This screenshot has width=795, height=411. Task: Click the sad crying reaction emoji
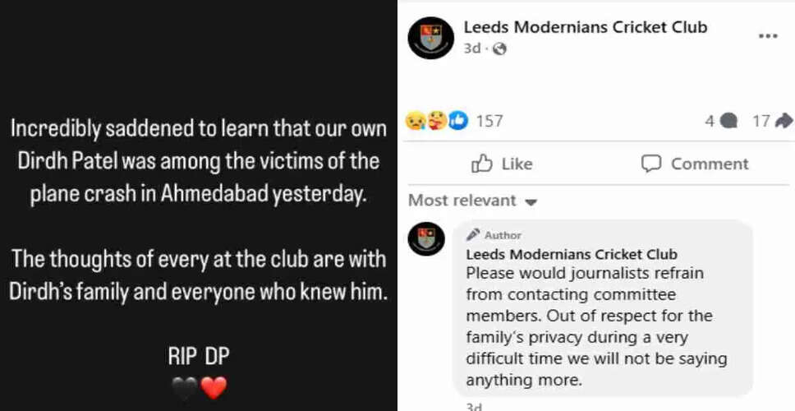415,121
